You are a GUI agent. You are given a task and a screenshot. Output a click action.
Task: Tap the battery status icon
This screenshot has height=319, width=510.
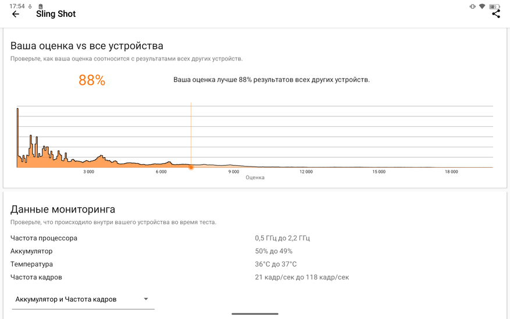pos(494,6)
